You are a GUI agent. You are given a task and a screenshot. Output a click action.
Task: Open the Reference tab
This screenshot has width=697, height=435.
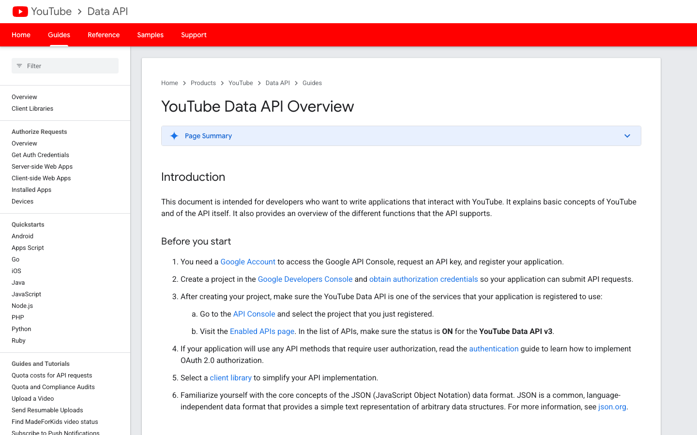tap(104, 35)
